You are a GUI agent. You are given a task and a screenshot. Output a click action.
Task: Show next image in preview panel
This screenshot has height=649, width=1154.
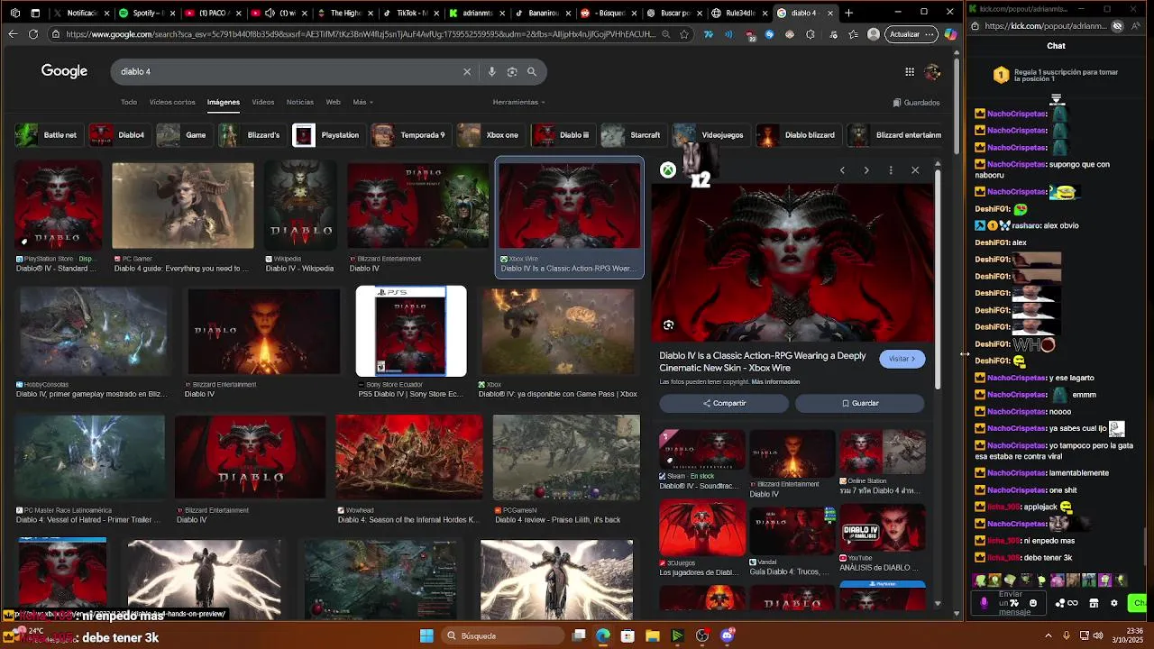[x=866, y=169]
